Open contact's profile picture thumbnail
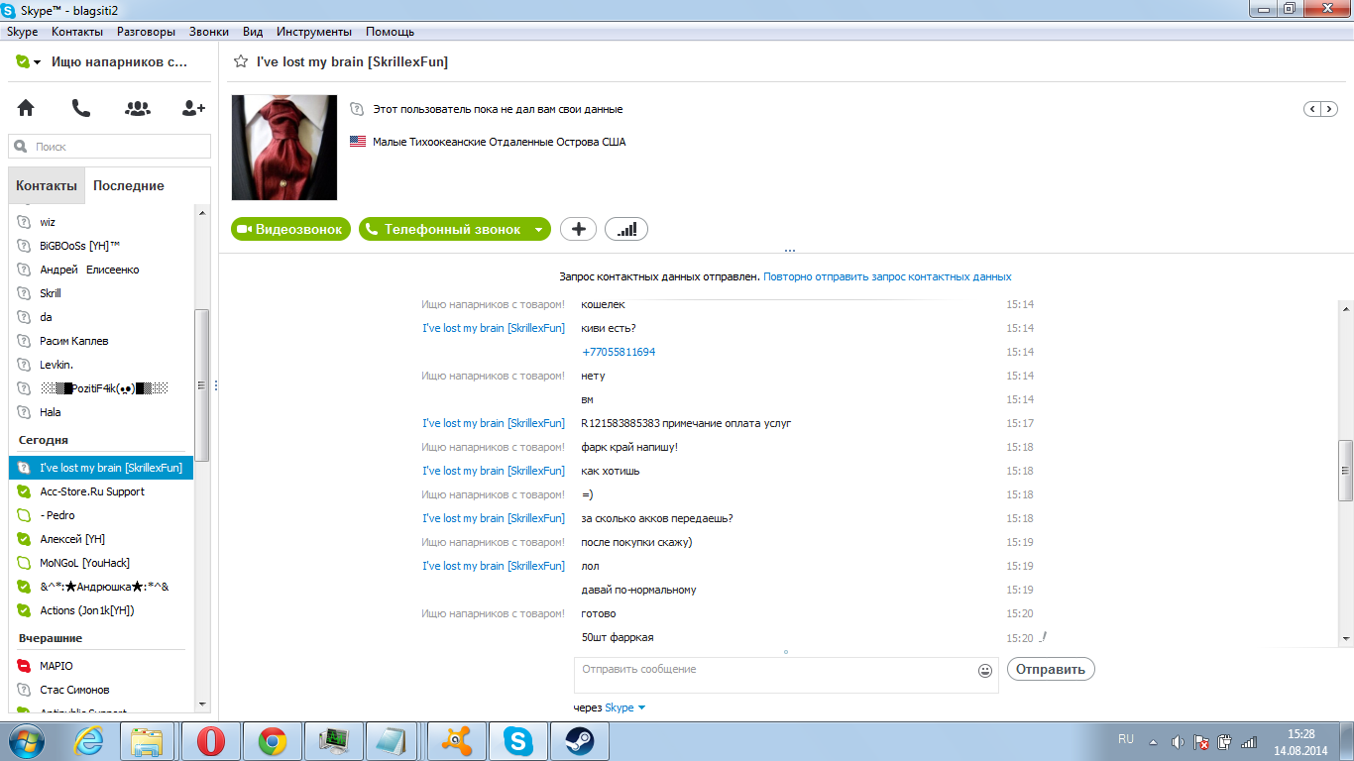 284,148
